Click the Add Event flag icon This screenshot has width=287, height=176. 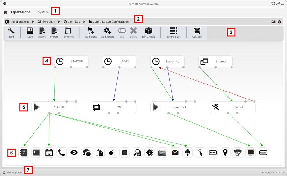91,33
